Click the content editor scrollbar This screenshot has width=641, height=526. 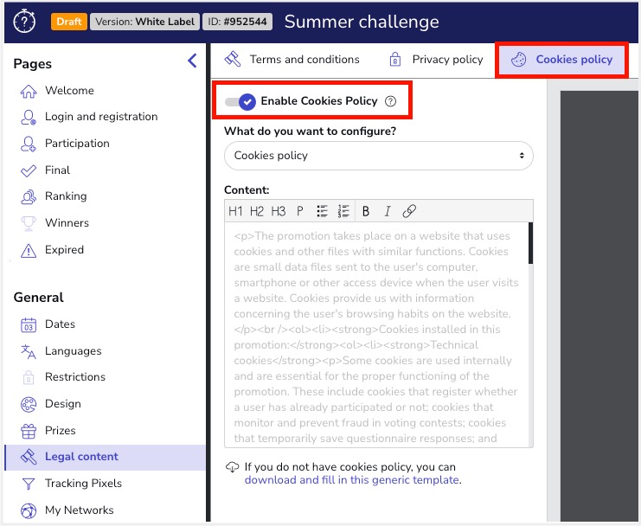[530, 243]
